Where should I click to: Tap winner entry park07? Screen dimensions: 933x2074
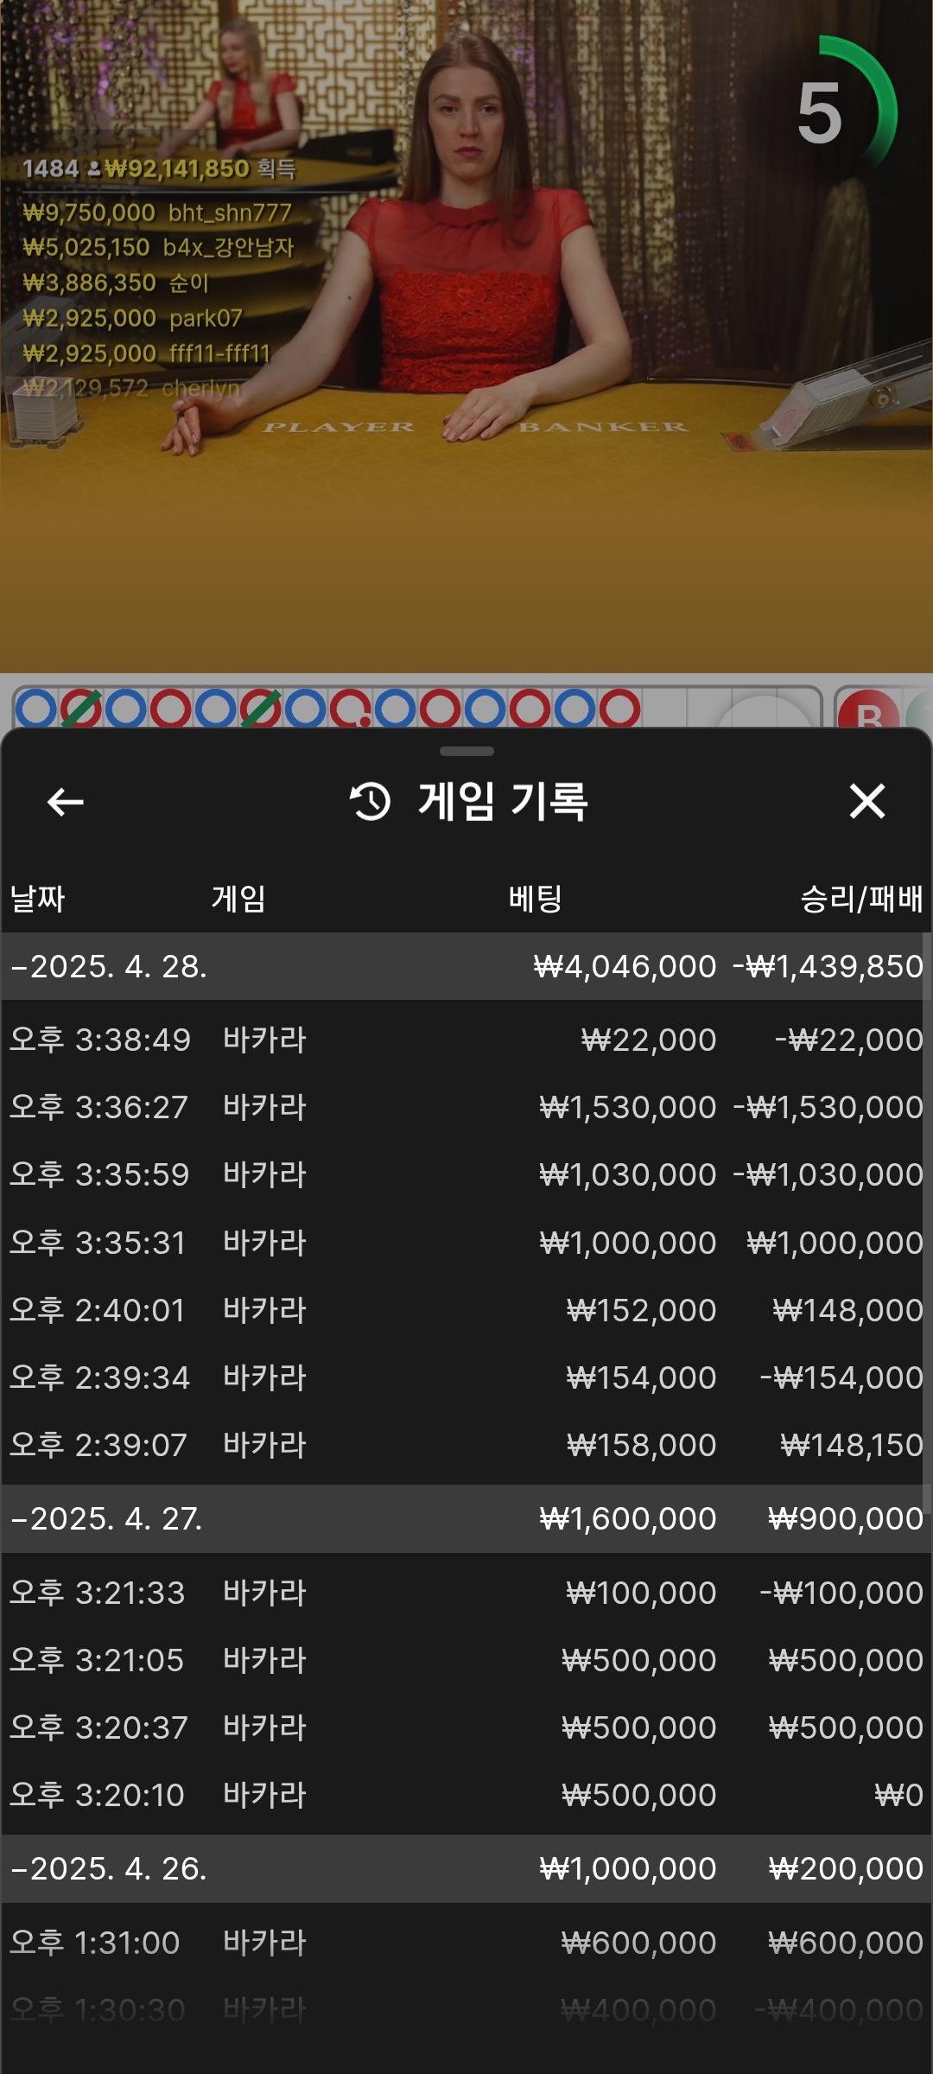tap(132, 318)
